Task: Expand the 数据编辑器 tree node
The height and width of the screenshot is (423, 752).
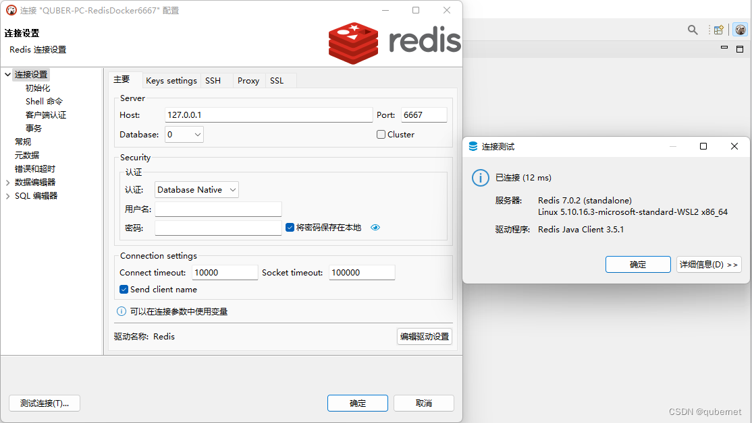Action: [x=7, y=183]
